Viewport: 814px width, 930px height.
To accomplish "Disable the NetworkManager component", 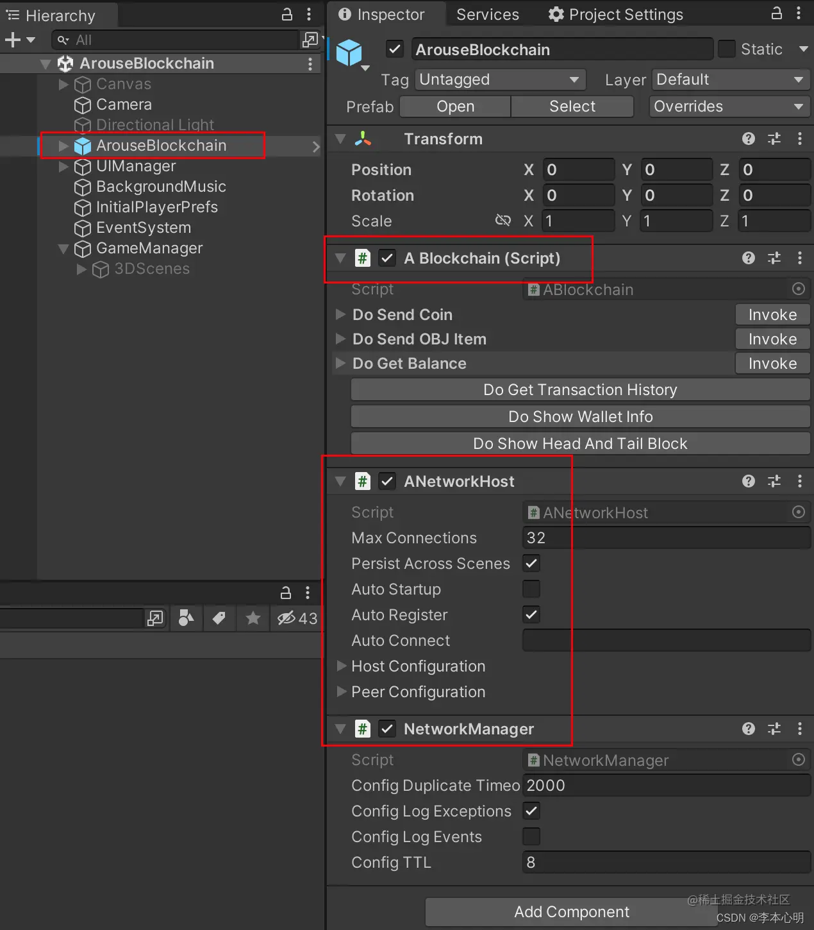I will click(386, 729).
